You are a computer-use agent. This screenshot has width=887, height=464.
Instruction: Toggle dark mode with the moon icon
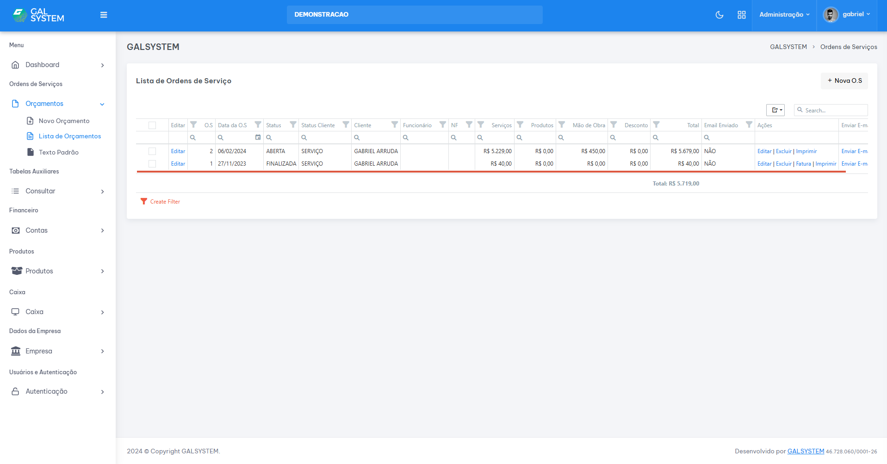(719, 15)
